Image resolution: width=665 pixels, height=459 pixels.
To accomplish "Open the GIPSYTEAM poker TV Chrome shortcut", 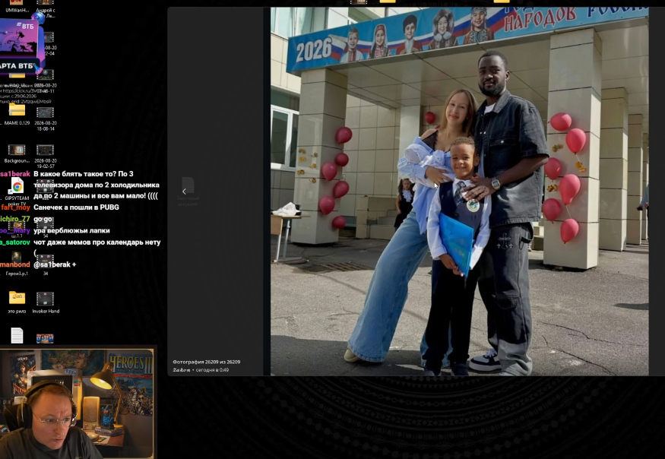I will coord(17,190).
